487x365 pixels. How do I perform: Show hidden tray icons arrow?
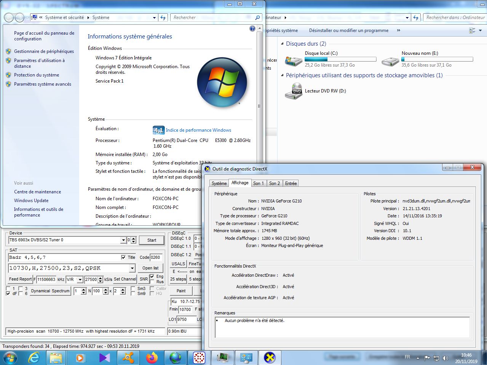tap(418, 358)
